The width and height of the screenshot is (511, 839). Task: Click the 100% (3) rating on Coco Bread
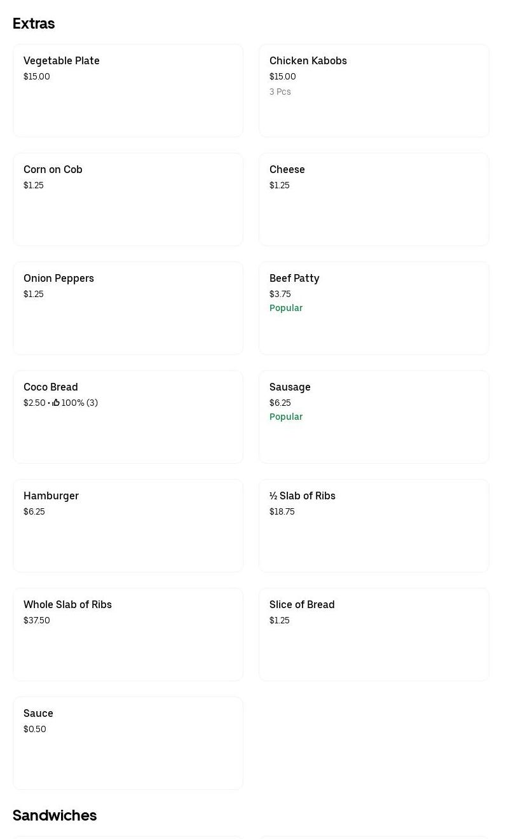click(x=79, y=403)
